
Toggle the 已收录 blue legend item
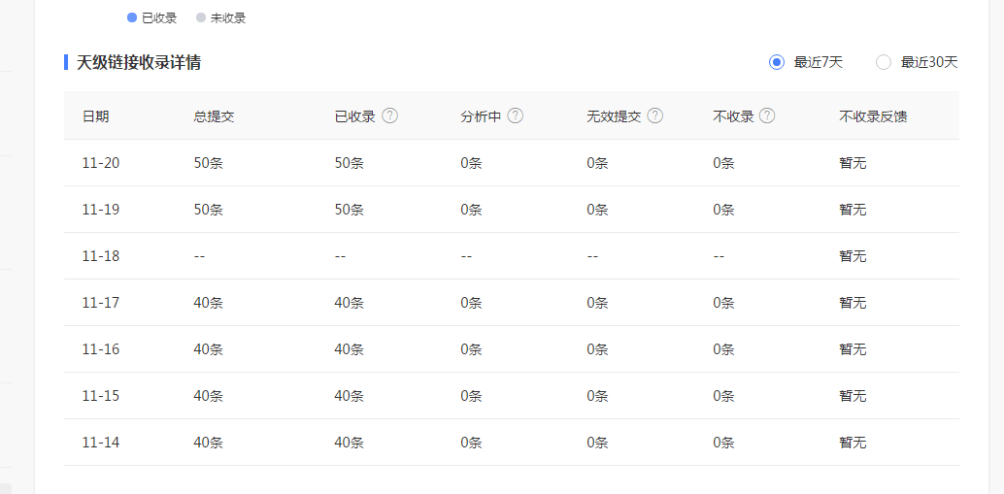[151, 17]
